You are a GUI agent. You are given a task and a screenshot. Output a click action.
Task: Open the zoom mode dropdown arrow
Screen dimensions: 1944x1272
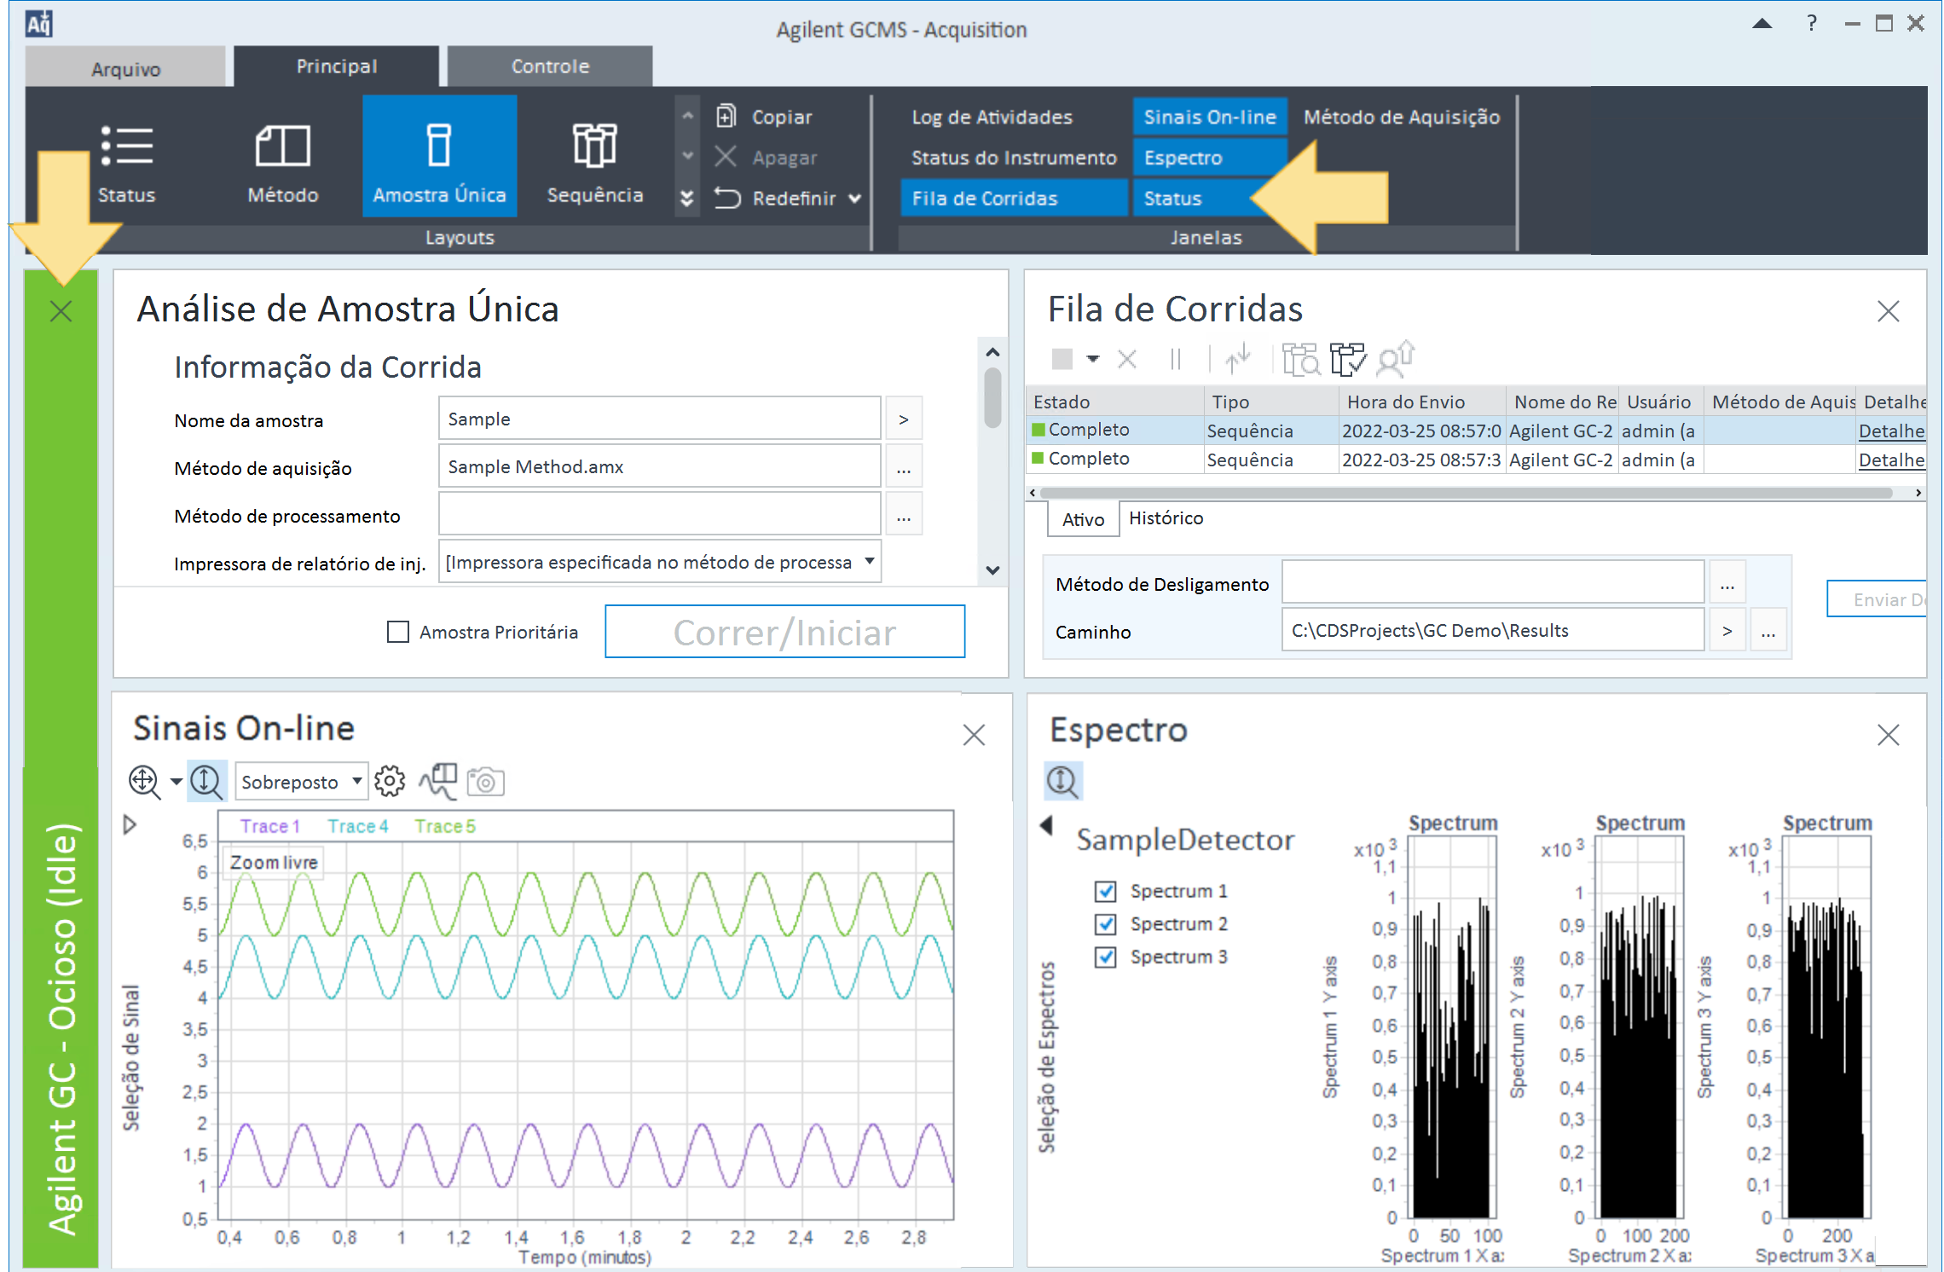point(176,782)
